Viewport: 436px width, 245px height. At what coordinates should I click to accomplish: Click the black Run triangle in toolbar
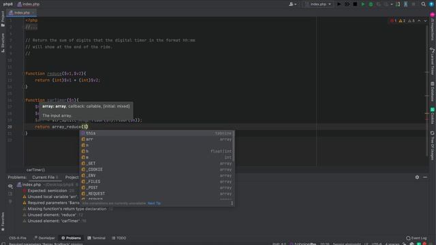[339, 4]
